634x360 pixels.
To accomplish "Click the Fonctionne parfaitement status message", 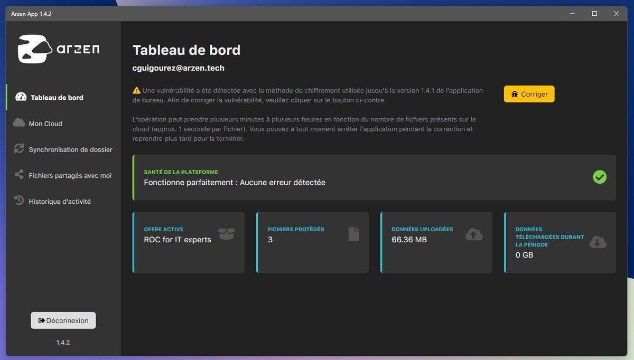I will [x=235, y=183].
